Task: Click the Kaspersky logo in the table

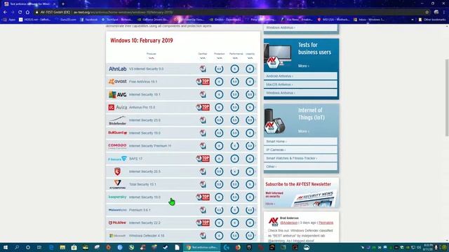Action: tap(117, 197)
